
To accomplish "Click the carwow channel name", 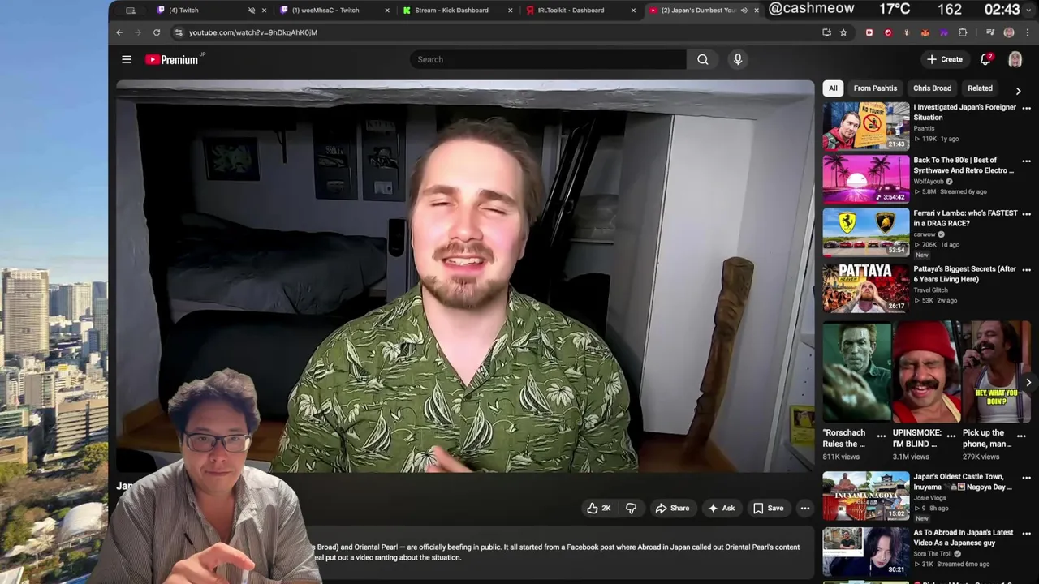I will [x=925, y=234].
